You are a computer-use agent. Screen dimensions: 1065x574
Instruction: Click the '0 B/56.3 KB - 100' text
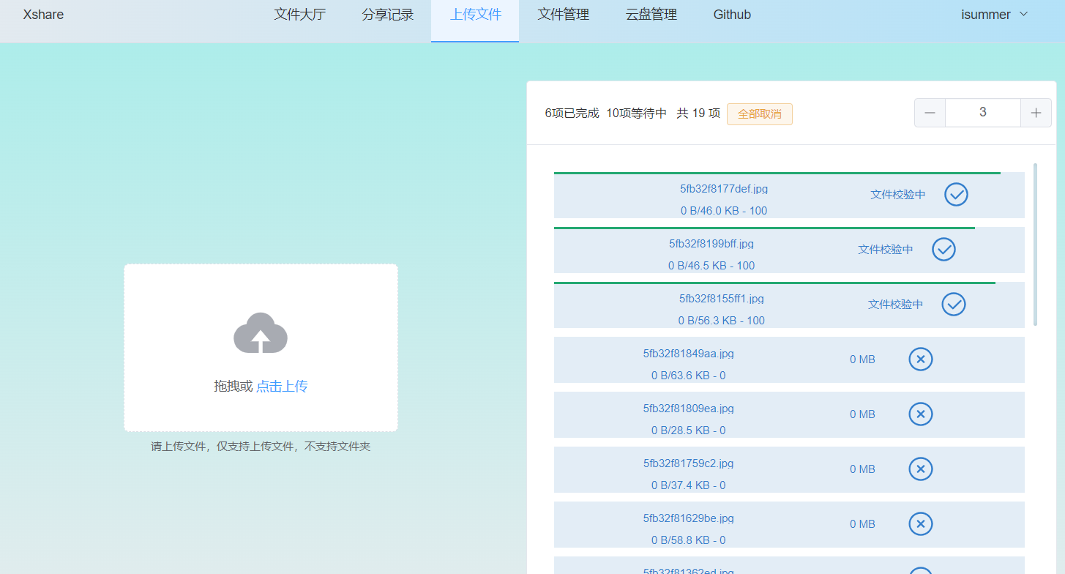[x=722, y=321]
